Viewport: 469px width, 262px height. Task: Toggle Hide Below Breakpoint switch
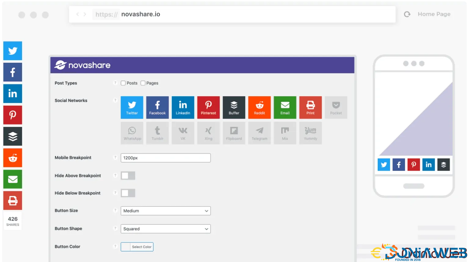[x=128, y=193]
